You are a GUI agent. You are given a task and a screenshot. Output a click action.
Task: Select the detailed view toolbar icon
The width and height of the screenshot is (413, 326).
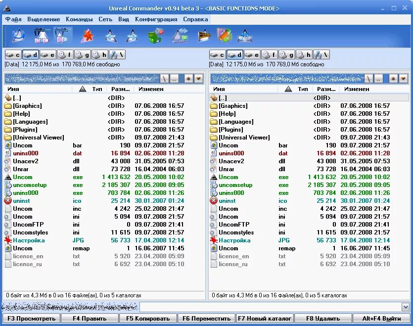62,36
